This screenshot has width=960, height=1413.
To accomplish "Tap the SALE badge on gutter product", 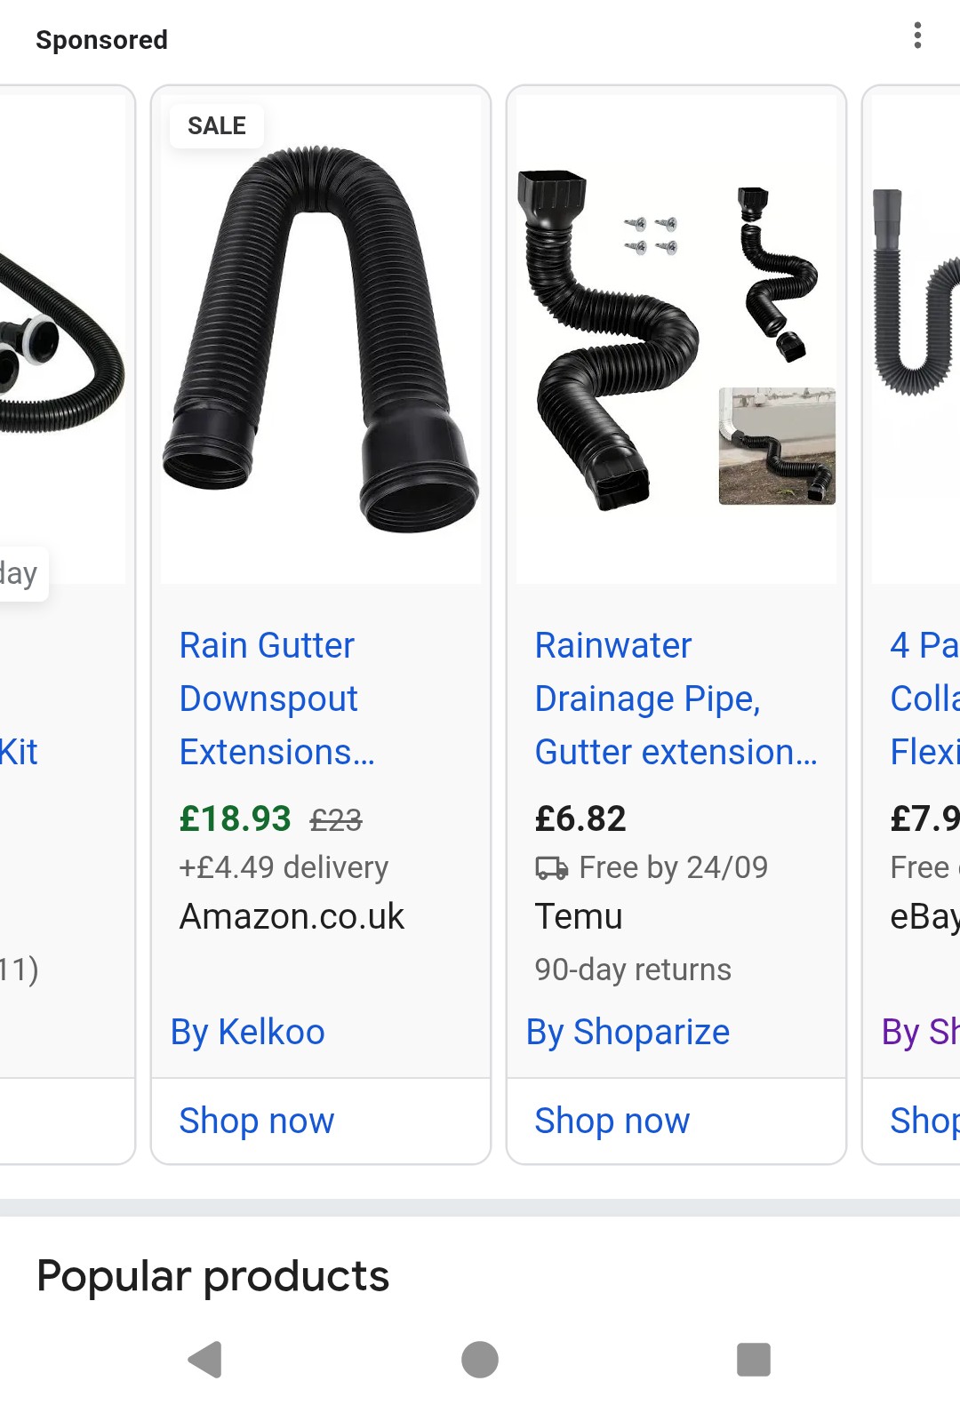I will pos(217,126).
